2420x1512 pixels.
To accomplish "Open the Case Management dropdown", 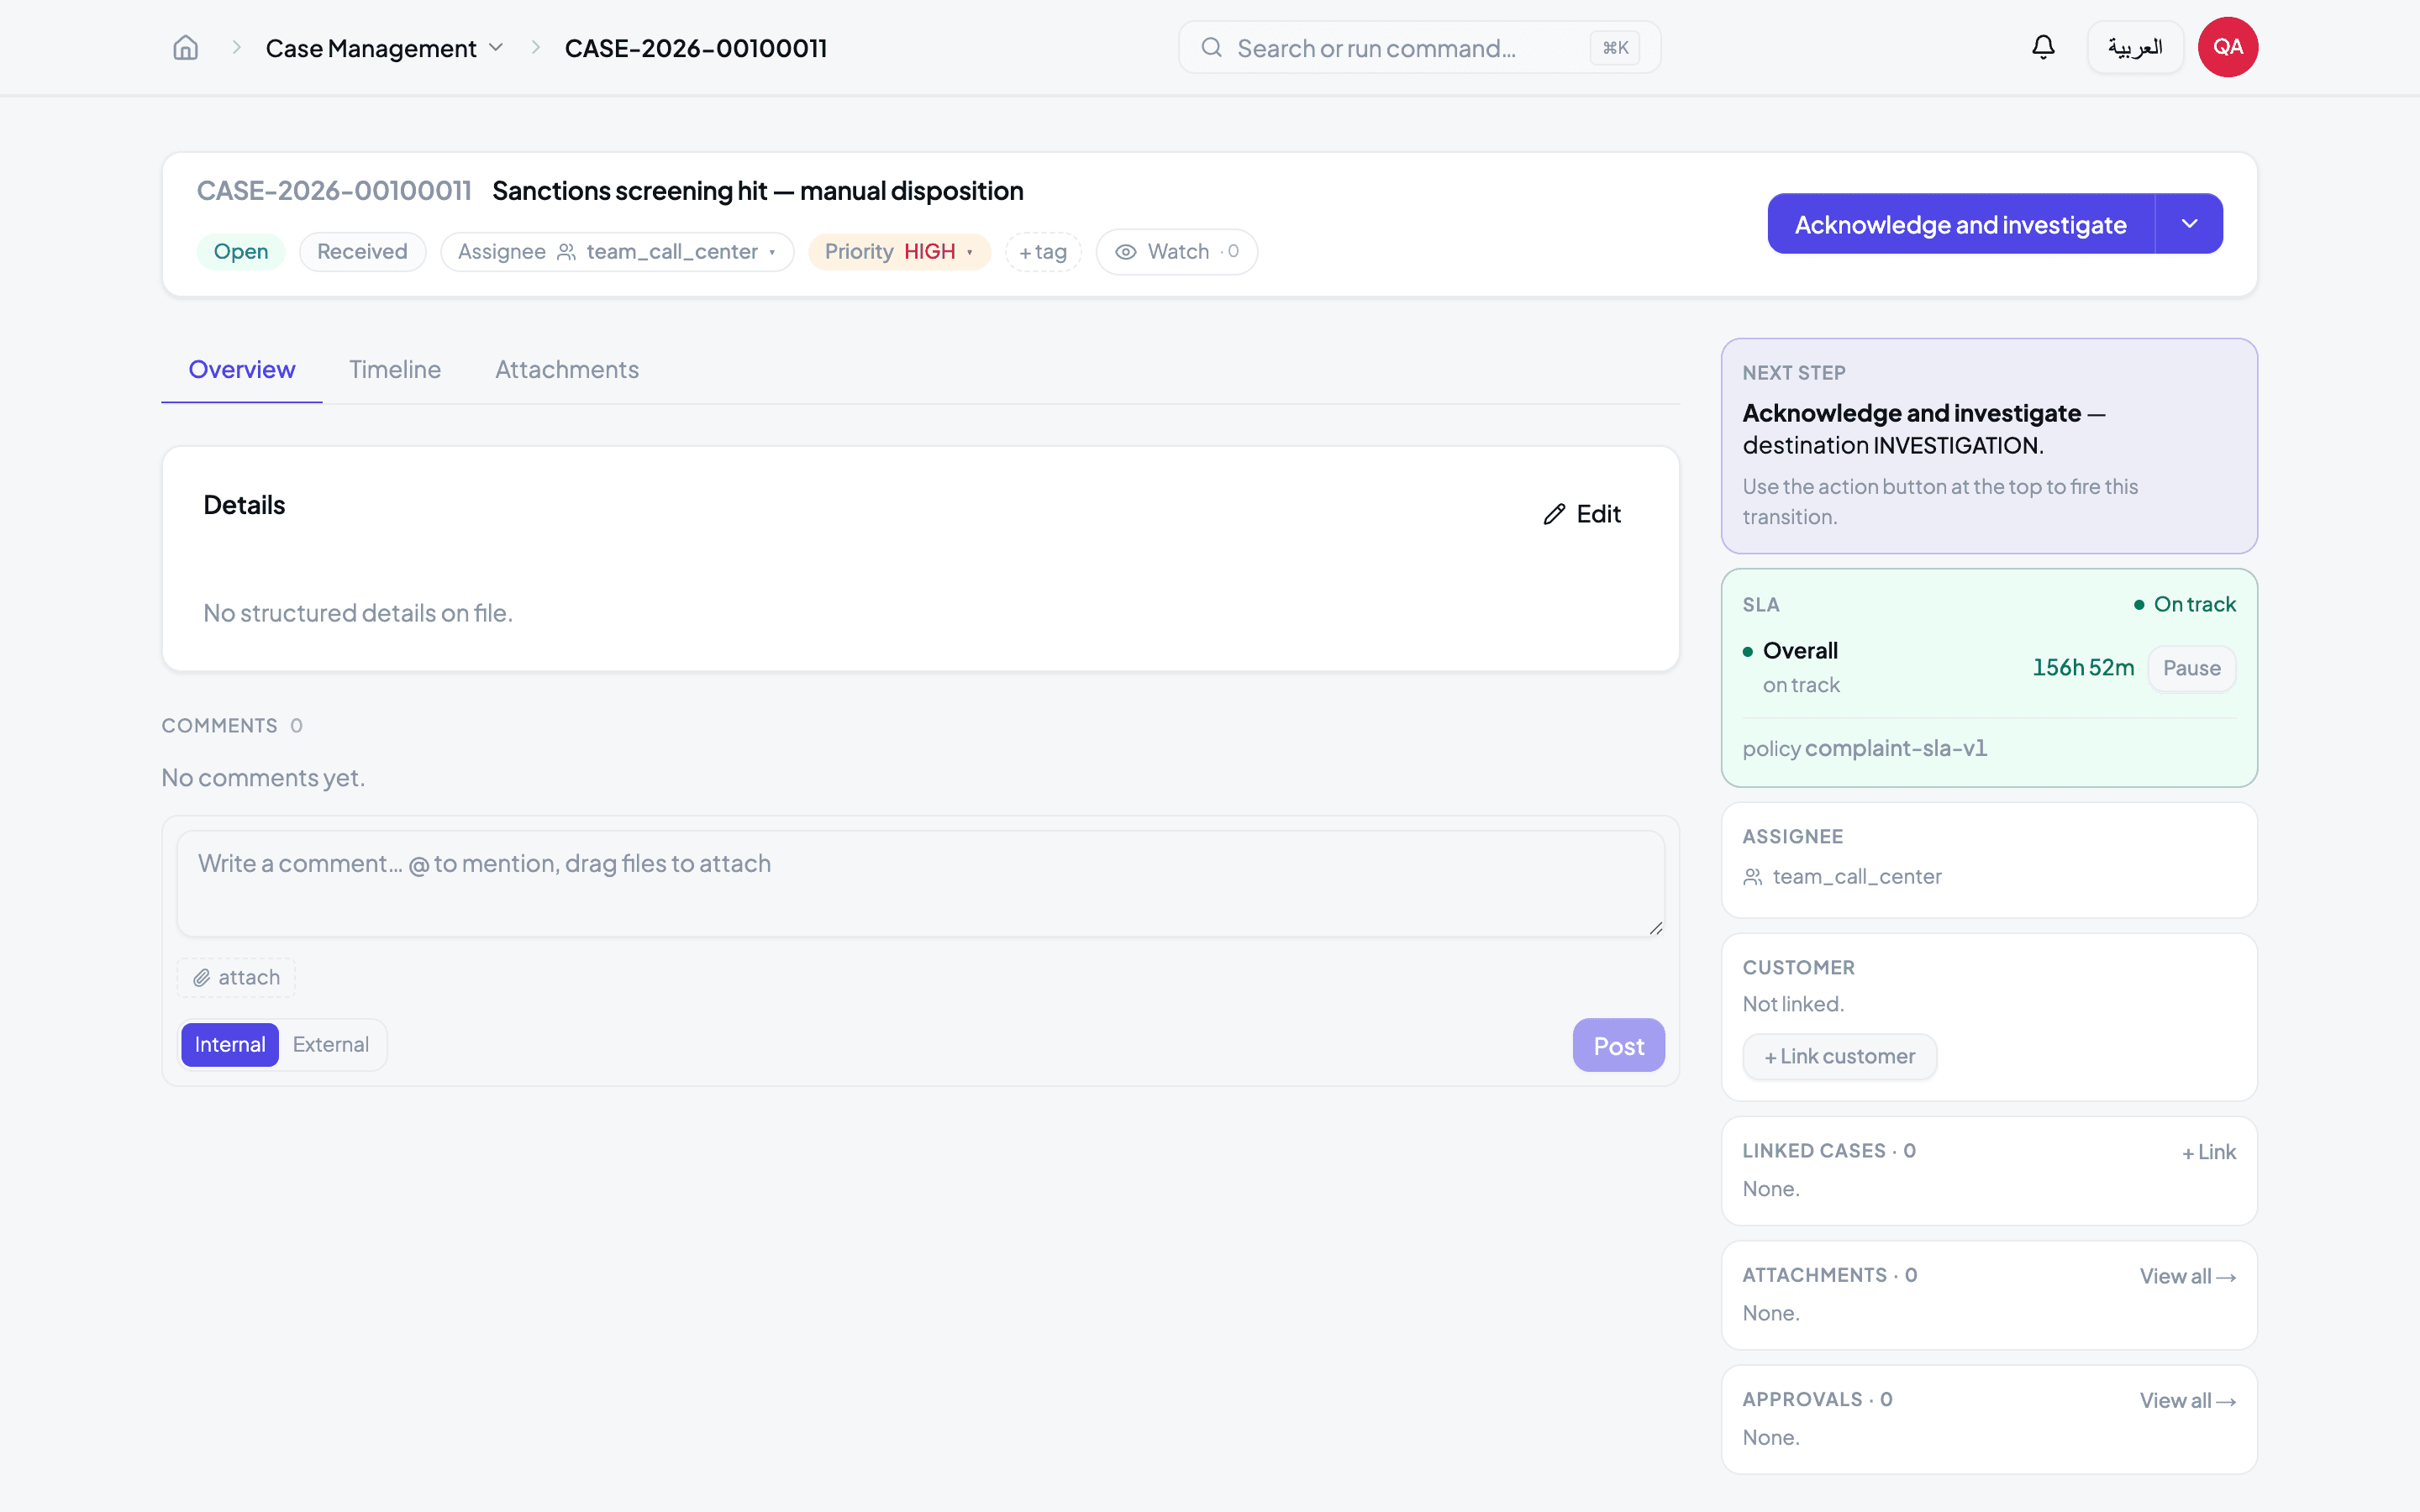I will pyautogui.click(x=384, y=48).
